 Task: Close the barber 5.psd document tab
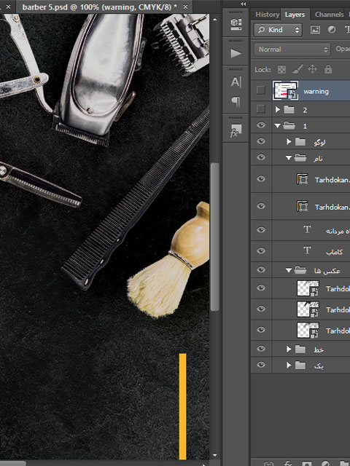[x=185, y=7]
